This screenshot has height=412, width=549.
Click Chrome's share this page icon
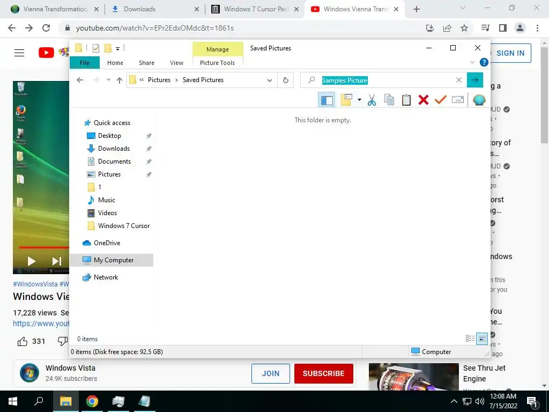[x=447, y=28]
